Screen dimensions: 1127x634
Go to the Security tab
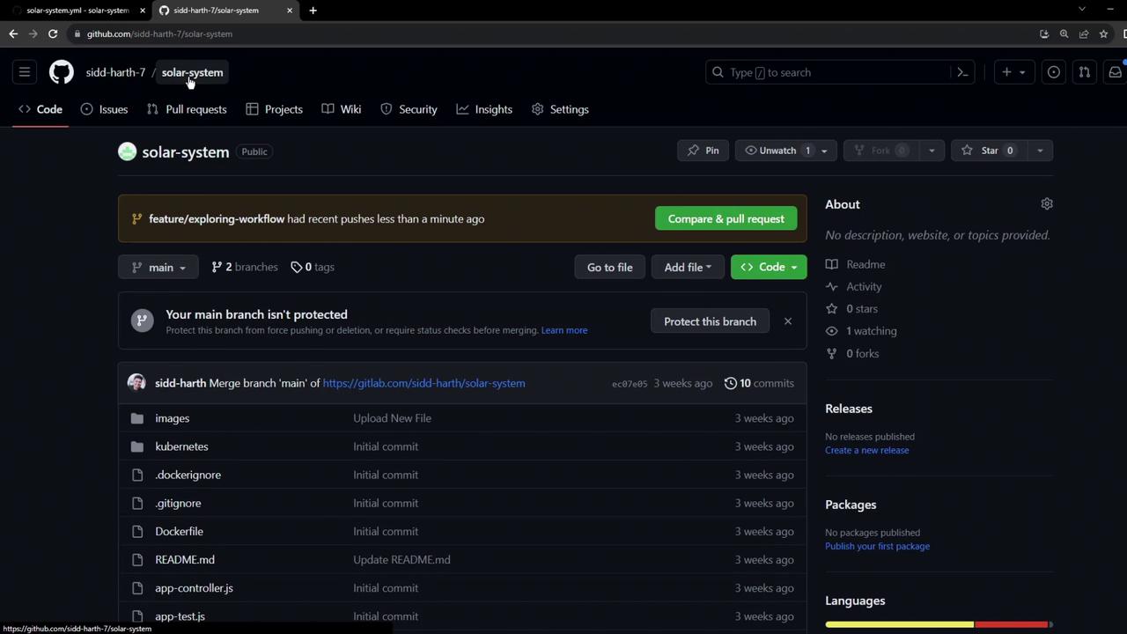pos(409,109)
